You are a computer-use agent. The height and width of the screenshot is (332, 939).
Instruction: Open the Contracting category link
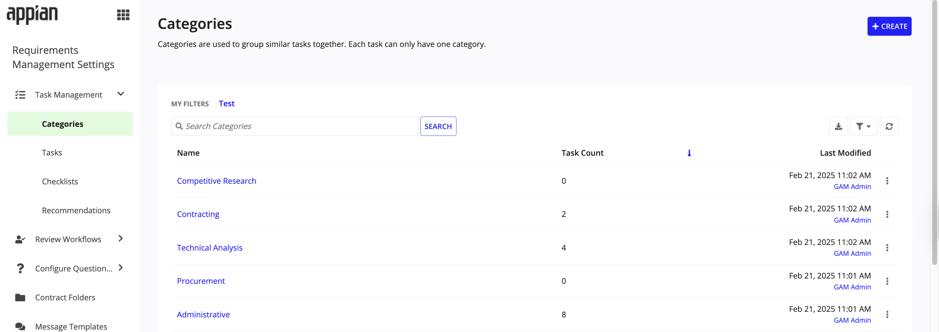tap(198, 214)
